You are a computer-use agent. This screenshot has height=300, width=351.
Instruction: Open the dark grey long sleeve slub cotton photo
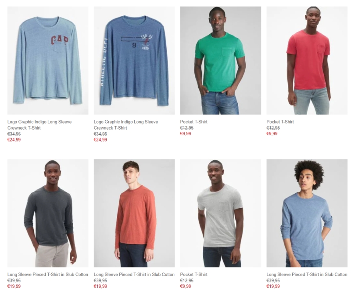[x=48, y=213]
